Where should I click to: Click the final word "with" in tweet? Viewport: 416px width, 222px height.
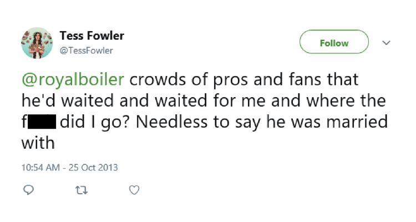[38, 143]
